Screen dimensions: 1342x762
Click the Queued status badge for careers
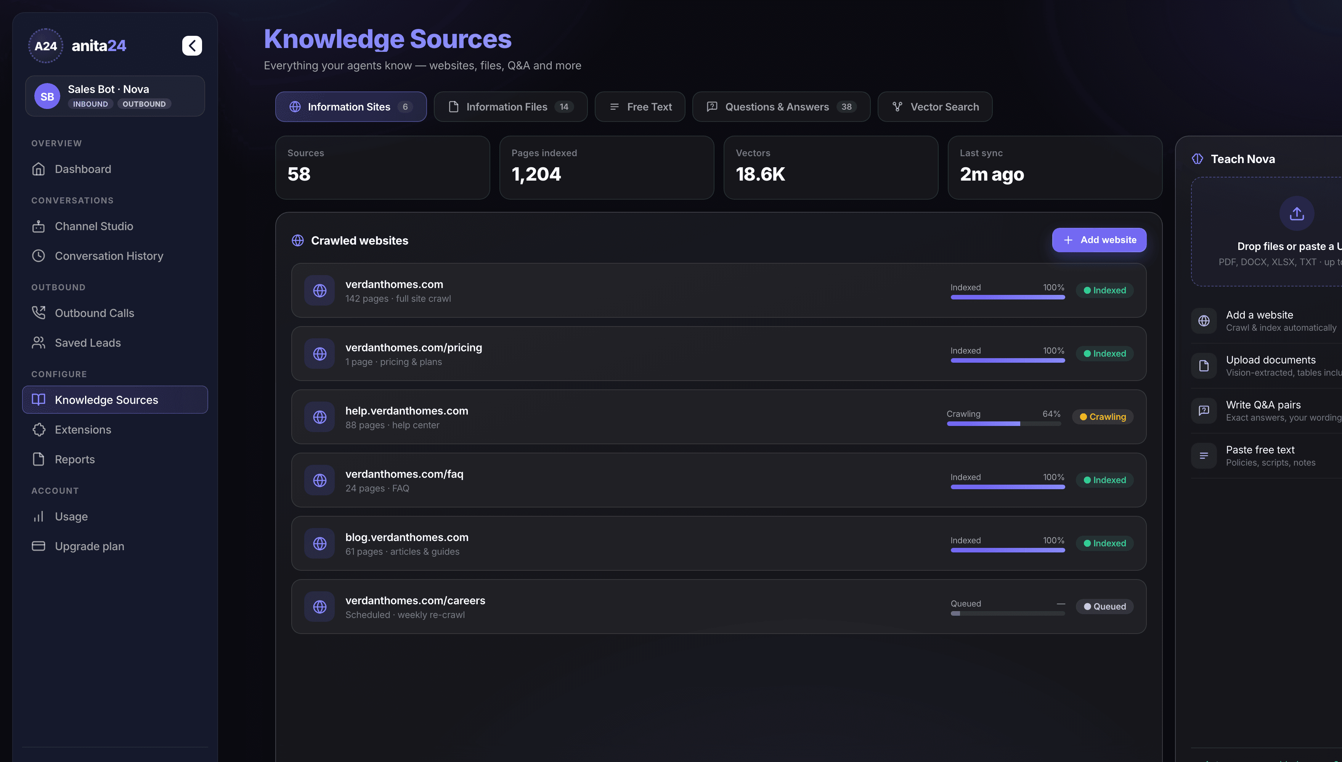click(x=1104, y=607)
